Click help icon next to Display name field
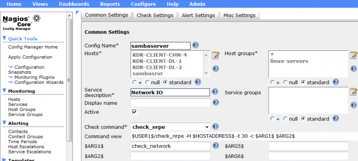Image resolution: width=358 pixels, height=161 pixels. pos(216,103)
